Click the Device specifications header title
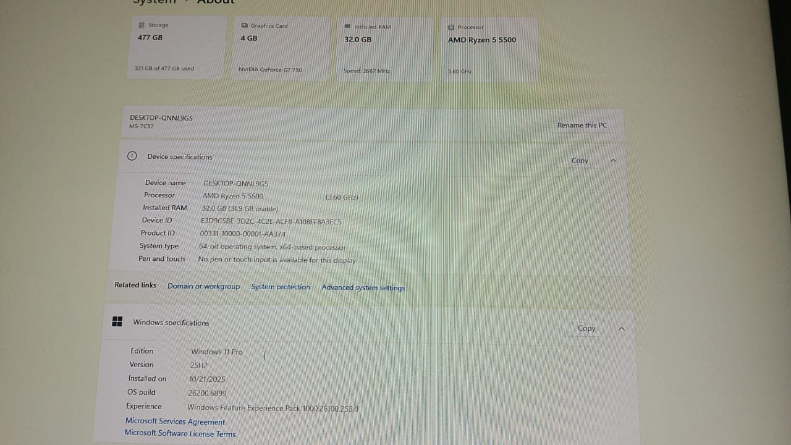Image resolution: width=791 pixels, height=445 pixels. tap(179, 157)
